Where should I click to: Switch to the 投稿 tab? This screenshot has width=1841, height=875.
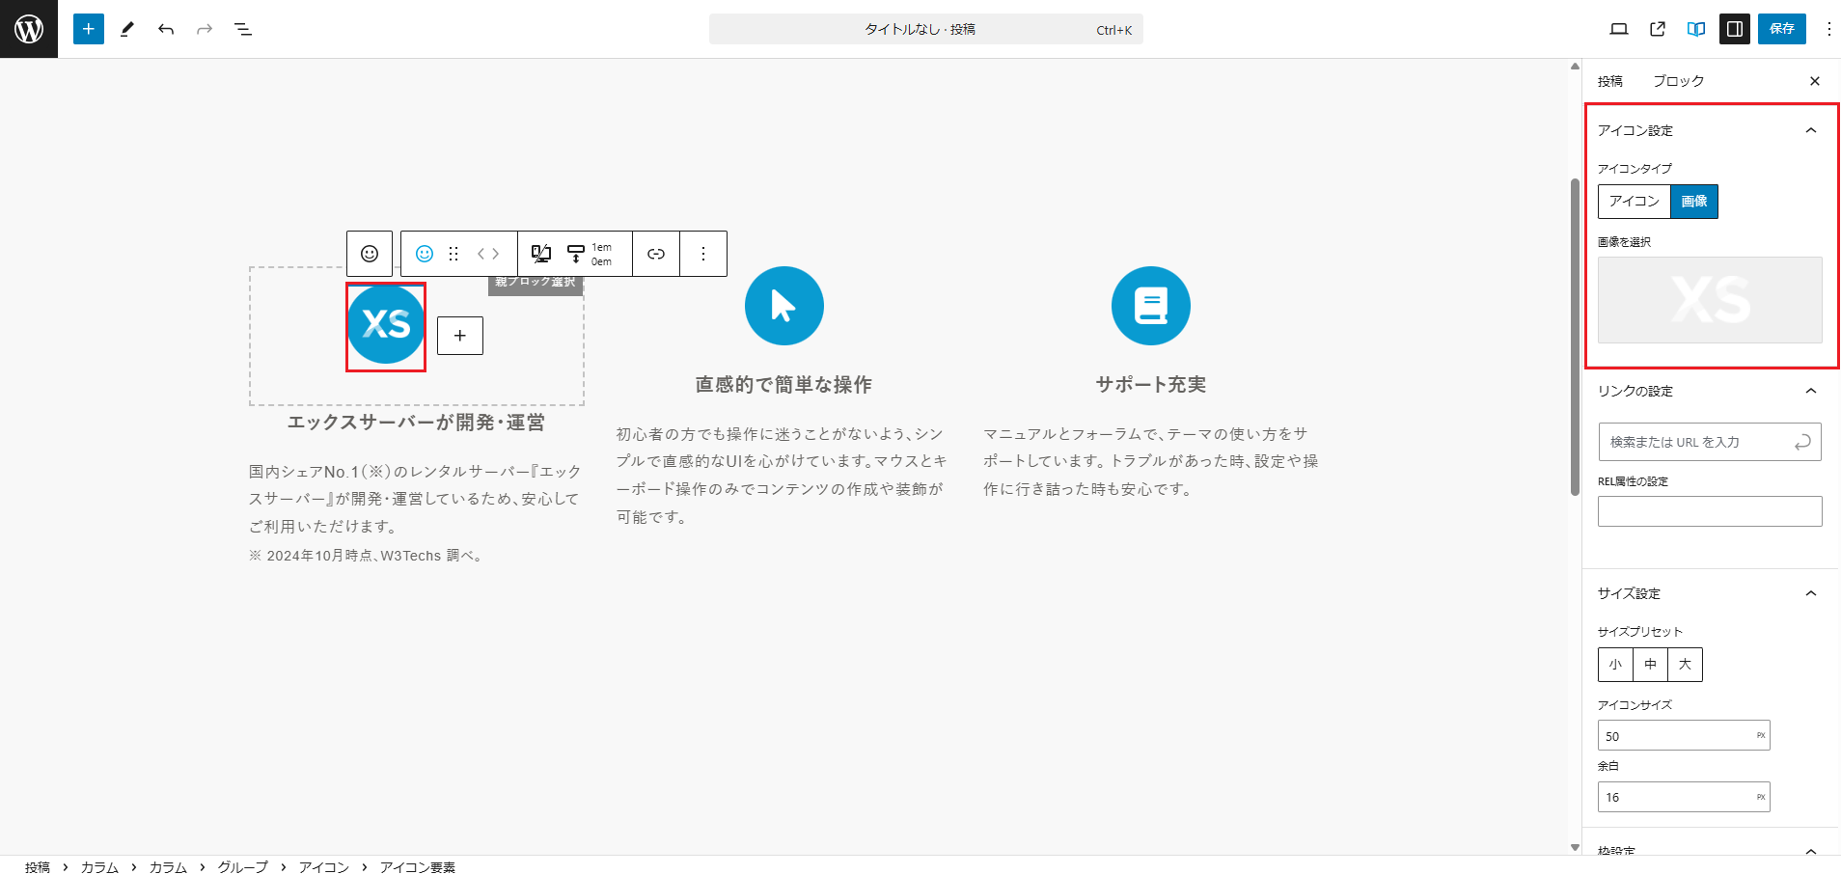pyautogui.click(x=1609, y=81)
